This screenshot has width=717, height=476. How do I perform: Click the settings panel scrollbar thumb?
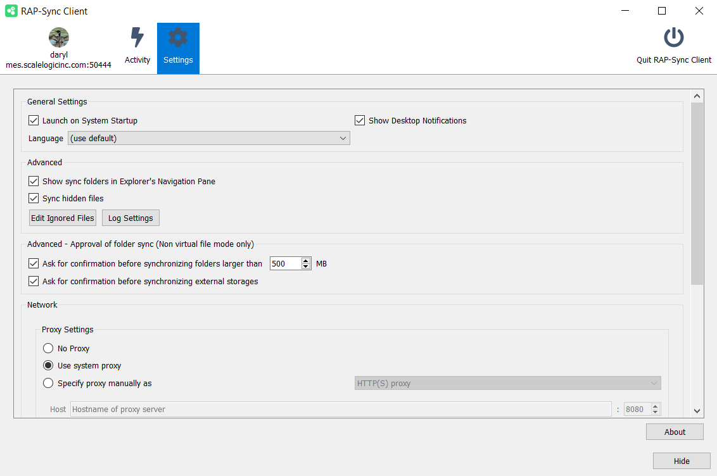tap(697, 194)
